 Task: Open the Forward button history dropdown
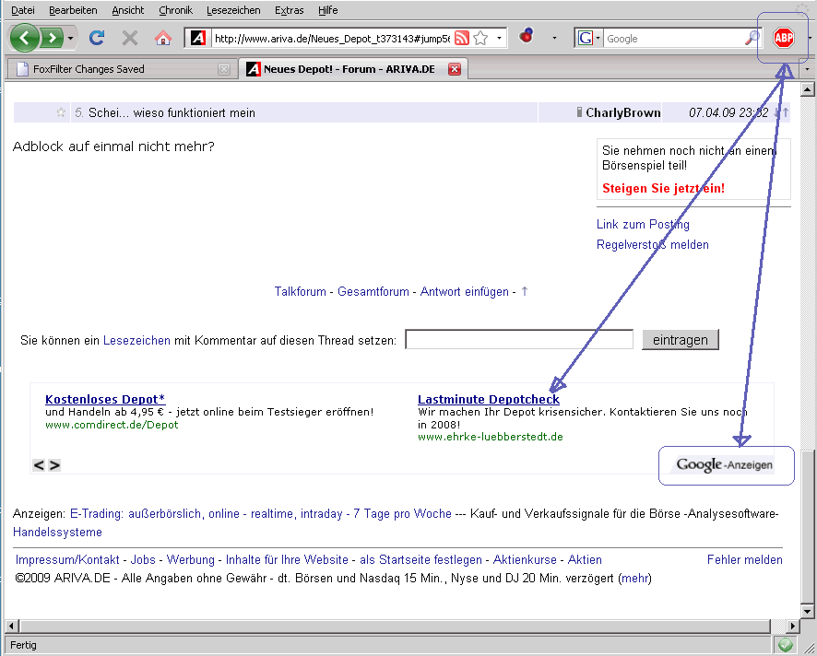pyautogui.click(x=68, y=38)
